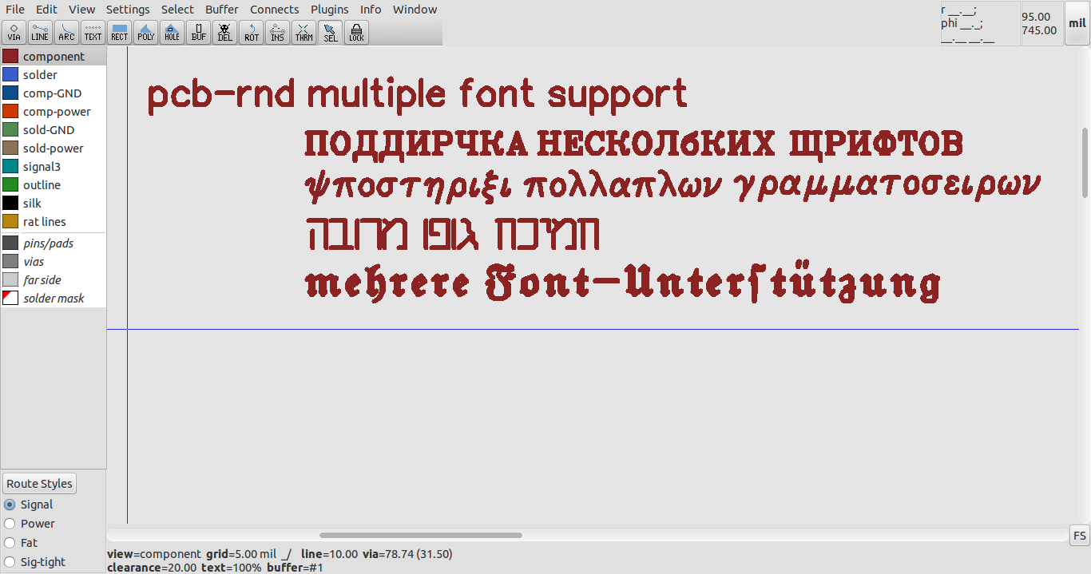Select the HOLE polygon hole tool
The width and height of the screenshot is (1091, 574).
point(172,32)
